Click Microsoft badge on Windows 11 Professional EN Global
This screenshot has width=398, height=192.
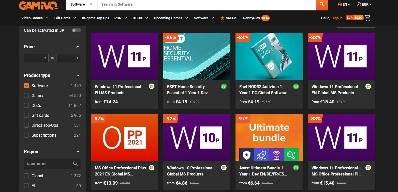[368, 86]
